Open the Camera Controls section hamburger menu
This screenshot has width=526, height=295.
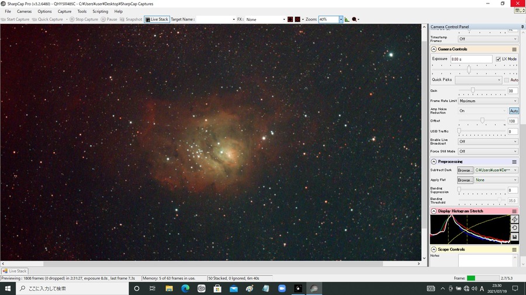point(514,49)
